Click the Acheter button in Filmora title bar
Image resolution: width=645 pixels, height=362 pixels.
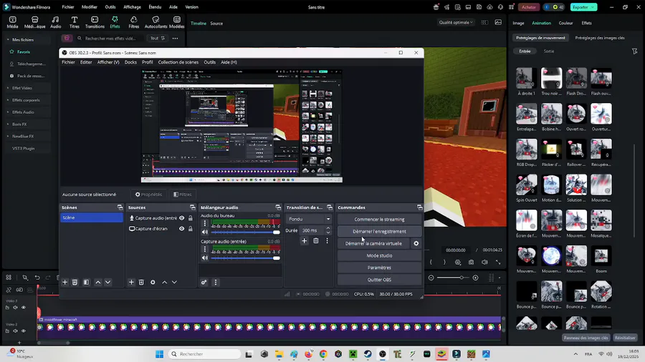click(x=529, y=7)
